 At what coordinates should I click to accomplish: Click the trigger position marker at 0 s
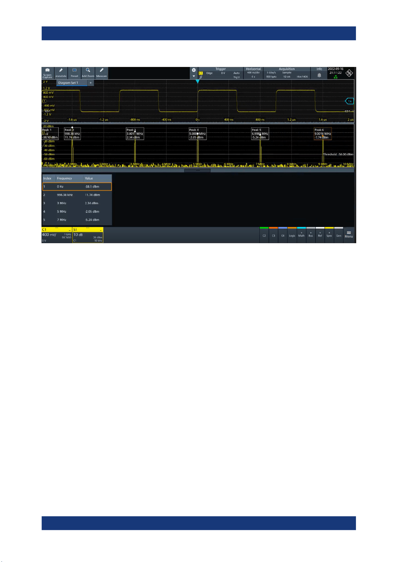197,81
